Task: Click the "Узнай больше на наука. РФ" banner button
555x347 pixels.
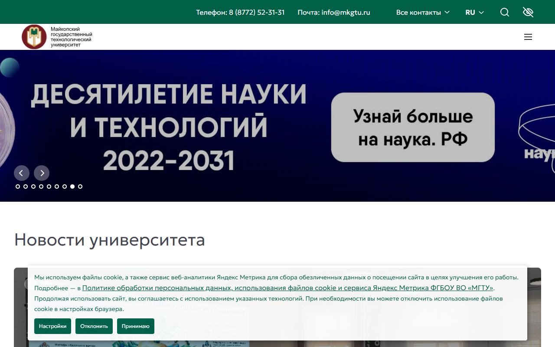Action: point(413,127)
